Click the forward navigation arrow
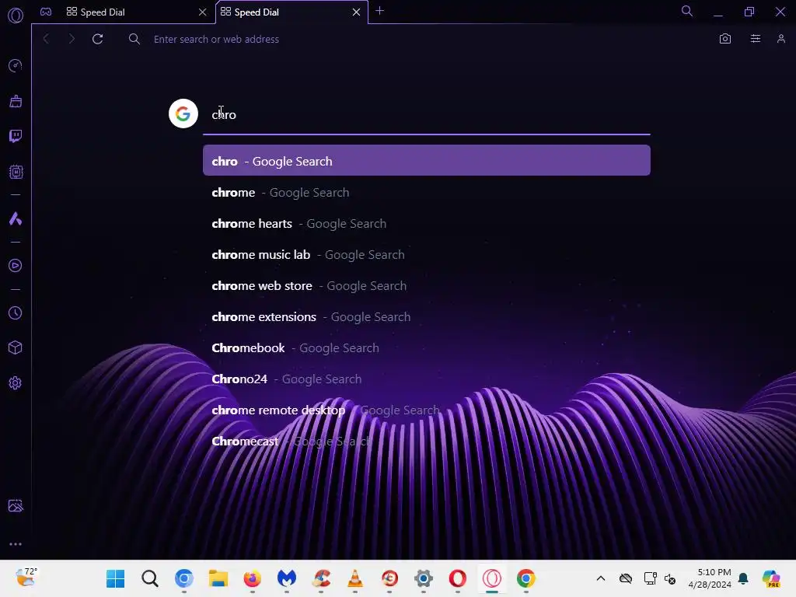 tap(72, 39)
